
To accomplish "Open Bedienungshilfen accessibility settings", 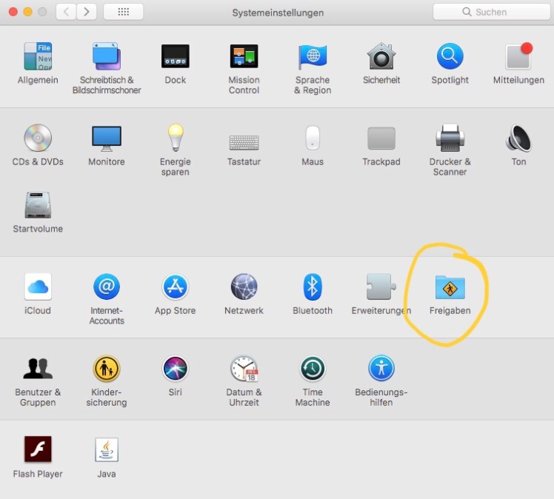I will (x=381, y=369).
